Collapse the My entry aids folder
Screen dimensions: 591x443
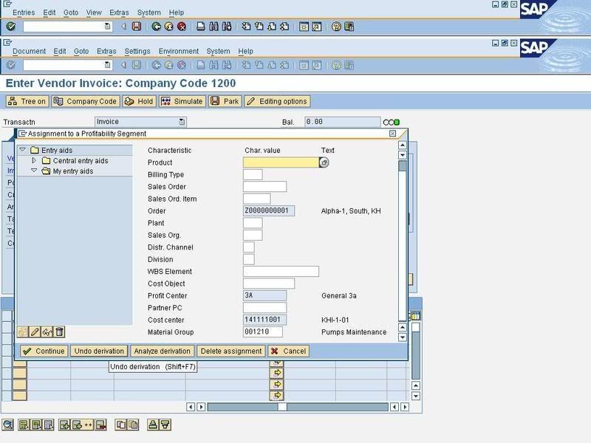(34, 171)
